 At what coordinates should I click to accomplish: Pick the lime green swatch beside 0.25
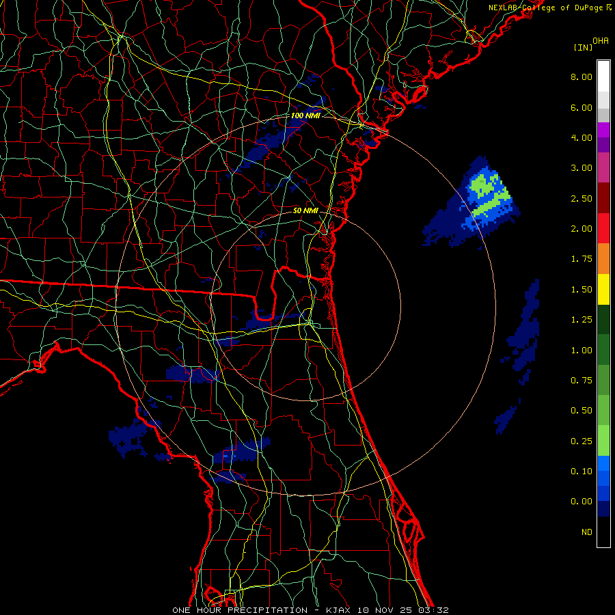[x=603, y=441]
